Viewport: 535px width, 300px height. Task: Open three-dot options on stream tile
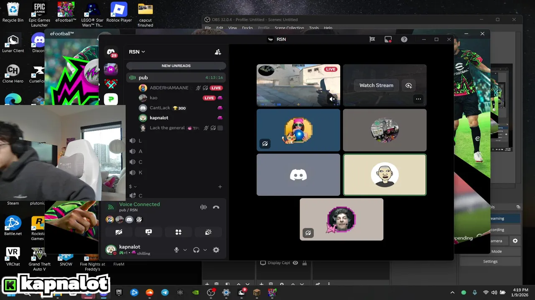click(x=418, y=99)
